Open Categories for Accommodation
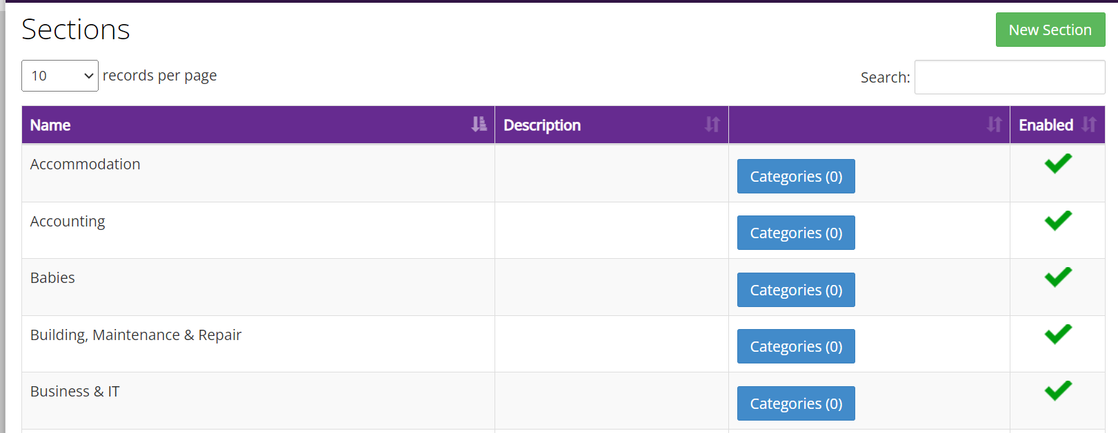This screenshot has width=1118, height=433. [796, 177]
